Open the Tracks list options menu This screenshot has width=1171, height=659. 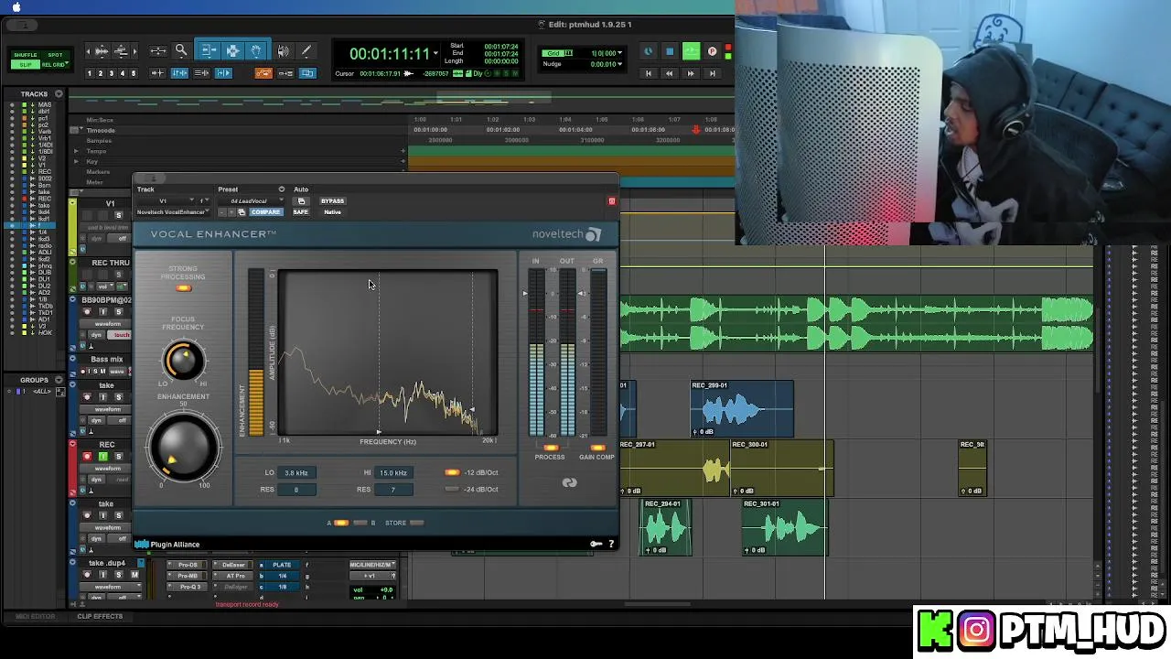click(59, 93)
